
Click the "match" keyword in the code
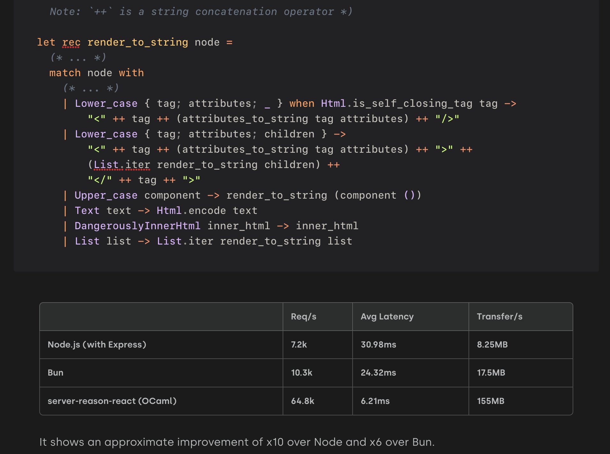65,73
